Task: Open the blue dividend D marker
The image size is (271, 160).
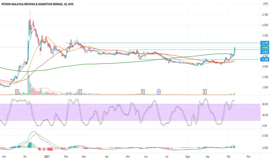Action: [x=159, y=92]
